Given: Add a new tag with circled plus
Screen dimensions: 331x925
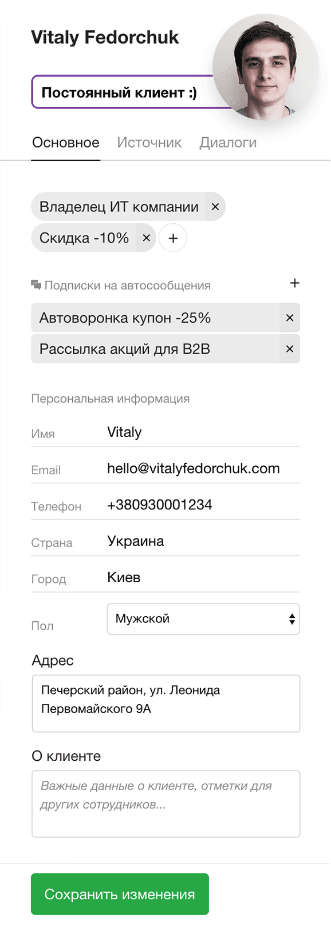Looking at the screenshot, I should (173, 238).
